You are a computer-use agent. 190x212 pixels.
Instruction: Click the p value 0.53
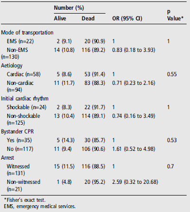tap(172, 140)
